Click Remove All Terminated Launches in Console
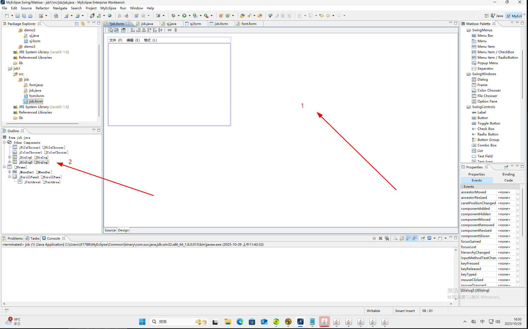The height and width of the screenshot is (329, 528). coord(387,238)
